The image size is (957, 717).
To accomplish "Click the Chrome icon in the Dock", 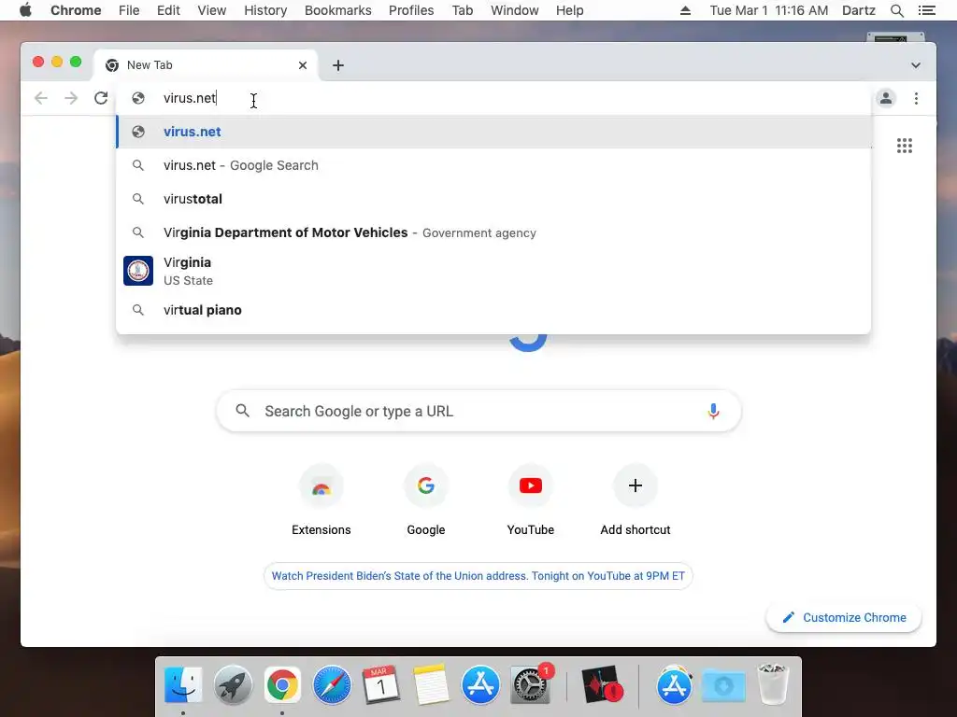I will point(282,684).
